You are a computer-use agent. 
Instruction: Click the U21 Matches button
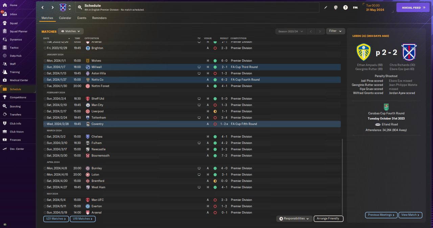click(56, 219)
